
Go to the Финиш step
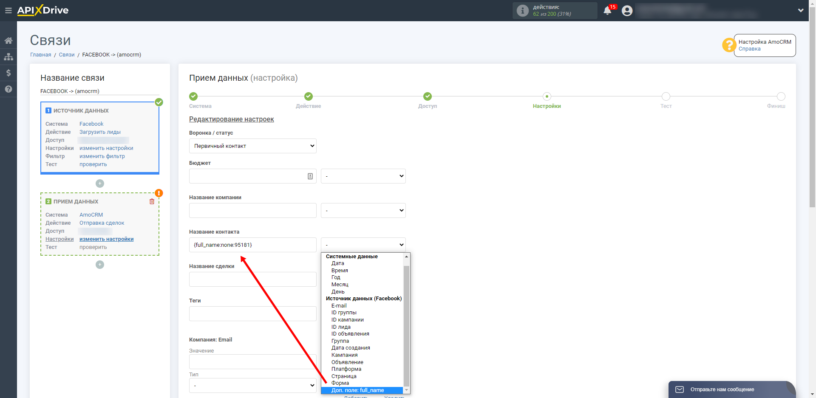tap(781, 96)
